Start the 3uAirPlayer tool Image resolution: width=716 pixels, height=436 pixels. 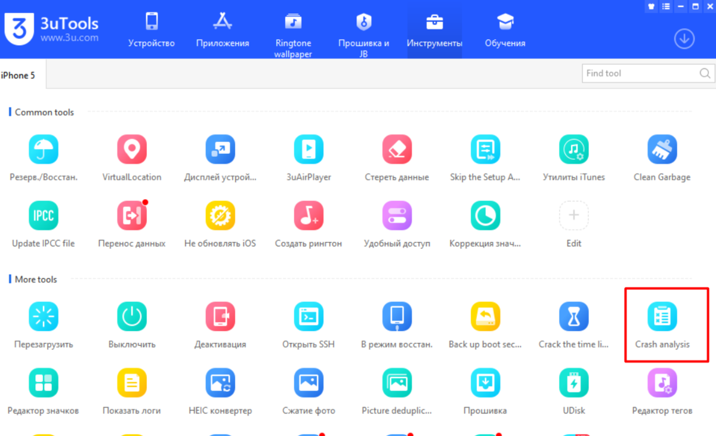pos(308,150)
